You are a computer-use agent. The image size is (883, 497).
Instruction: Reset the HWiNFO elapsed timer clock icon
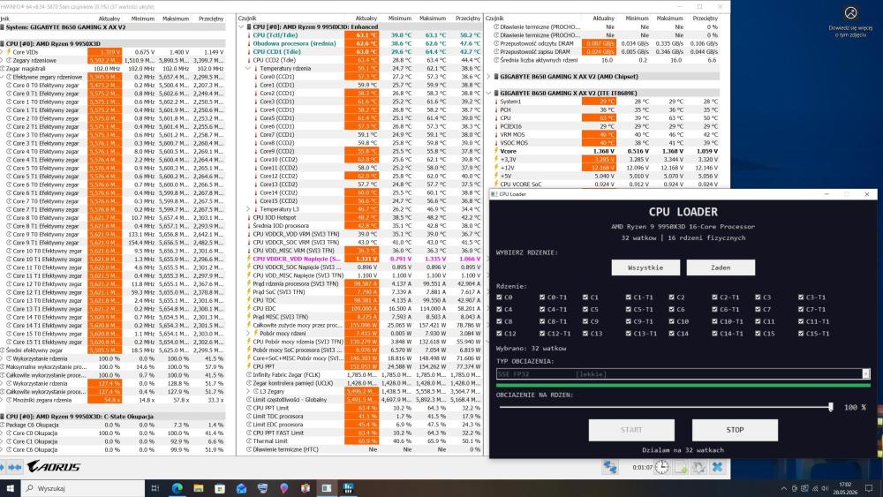661,467
